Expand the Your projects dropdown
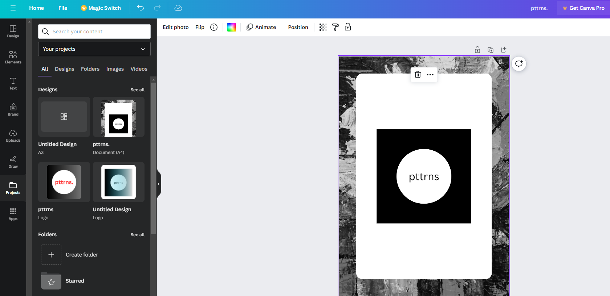The width and height of the screenshot is (610, 296). [x=94, y=49]
